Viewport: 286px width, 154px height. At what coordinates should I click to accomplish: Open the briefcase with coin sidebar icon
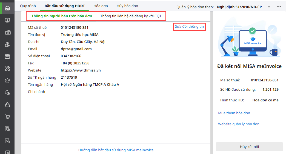(x=7, y=93)
